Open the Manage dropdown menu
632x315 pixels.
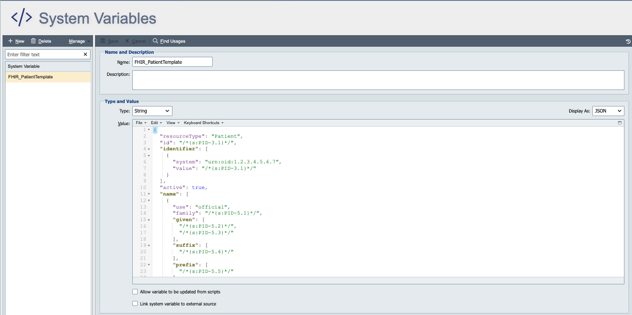coord(79,41)
